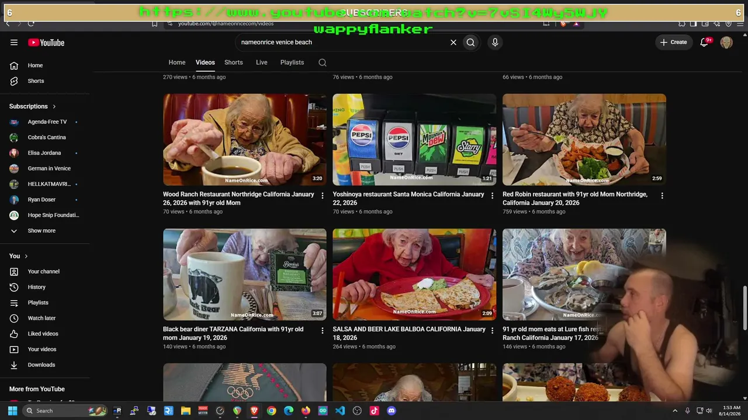Open the Black bear diner TARZANA video title
The image size is (748, 420).
tap(233, 333)
